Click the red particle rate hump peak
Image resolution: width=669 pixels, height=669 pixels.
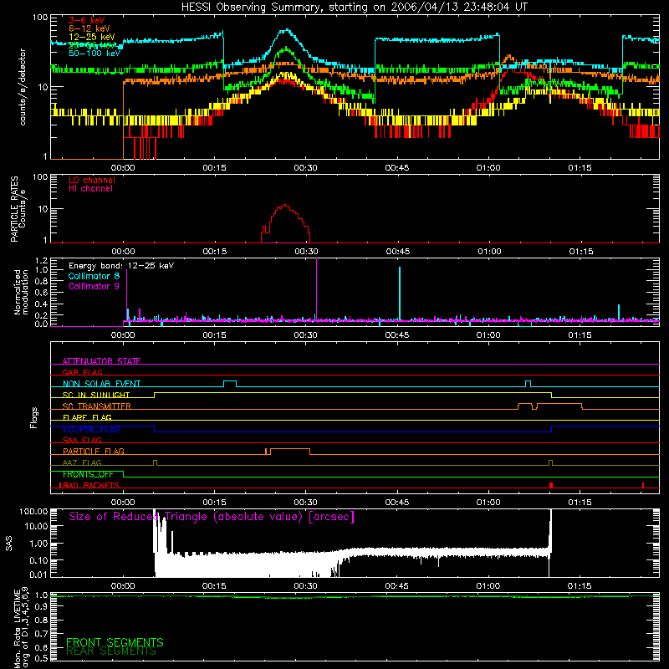pyautogui.click(x=285, y=206)
